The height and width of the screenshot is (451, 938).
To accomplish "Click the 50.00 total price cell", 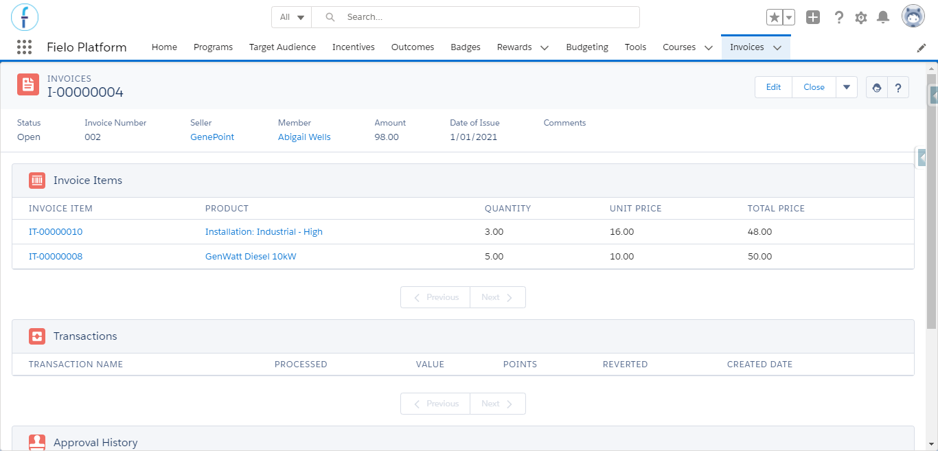I will coord(759,257).
